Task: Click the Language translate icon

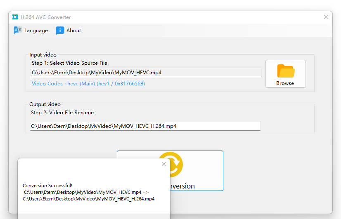Action: click(18, 30)
